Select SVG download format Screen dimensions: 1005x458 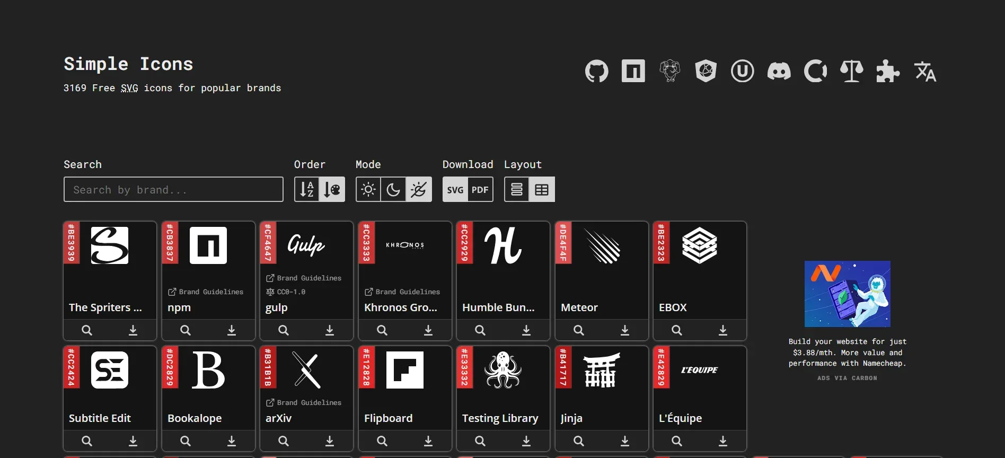[455, 189]
